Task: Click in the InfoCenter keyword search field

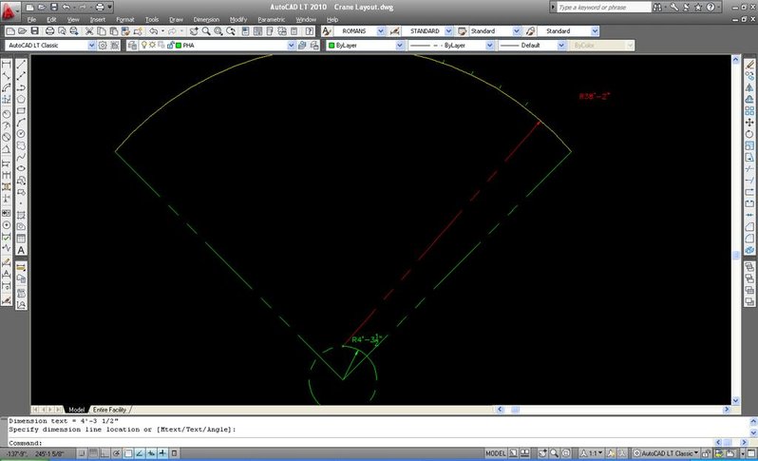Action: tap(603, 8)
